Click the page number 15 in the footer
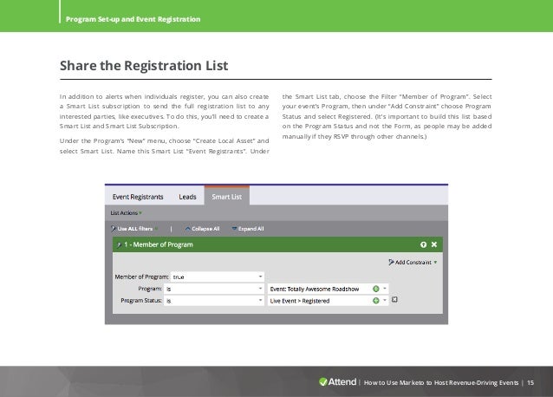The width and height of the screenshot is (553, 397). (530, 382)
